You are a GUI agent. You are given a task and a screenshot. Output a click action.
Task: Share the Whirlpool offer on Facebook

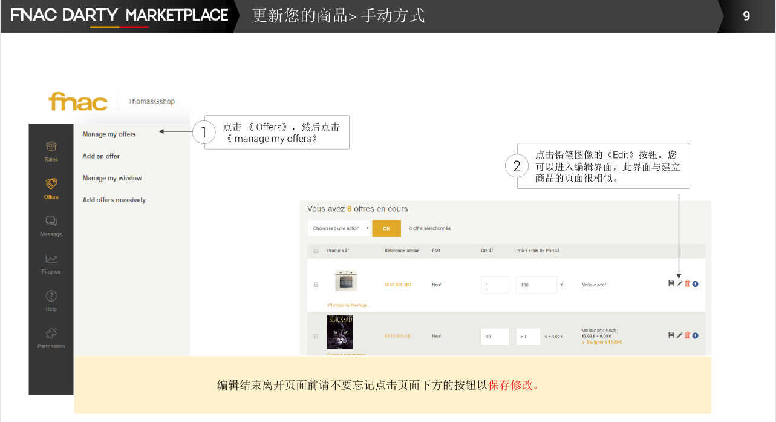tap(696, 283)
